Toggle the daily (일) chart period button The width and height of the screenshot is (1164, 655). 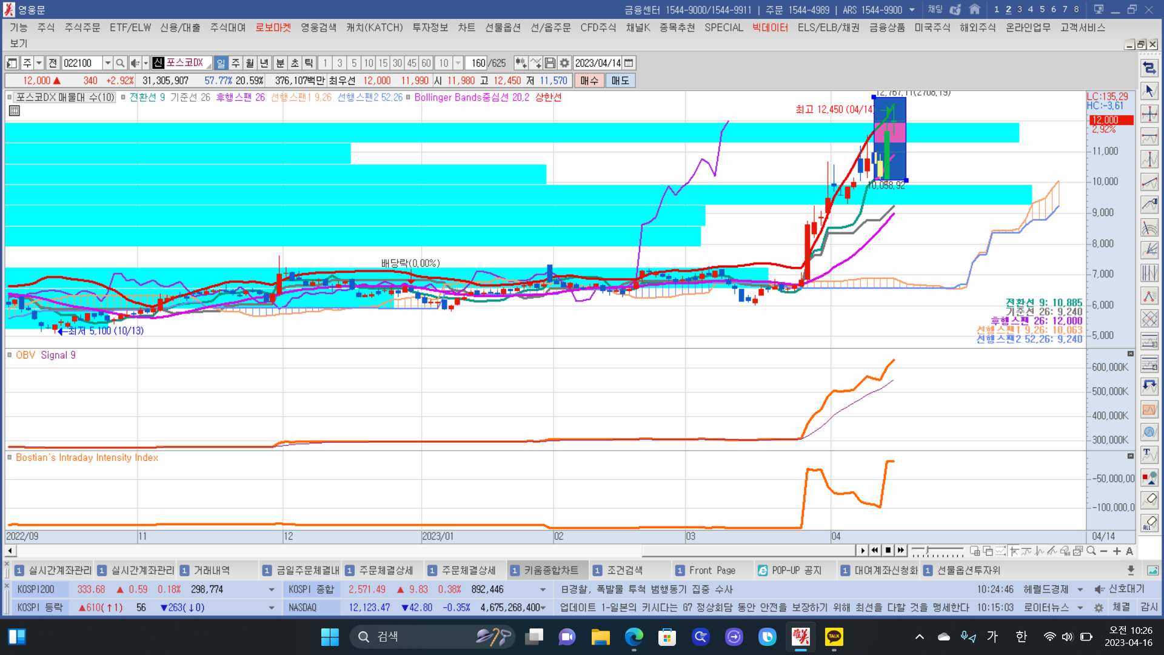[x=221, y=63]
